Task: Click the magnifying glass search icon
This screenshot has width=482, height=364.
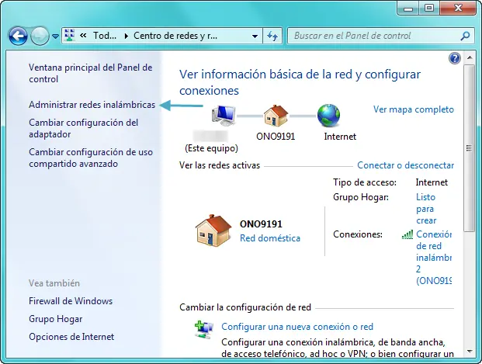Action: [x=466, y=36]
